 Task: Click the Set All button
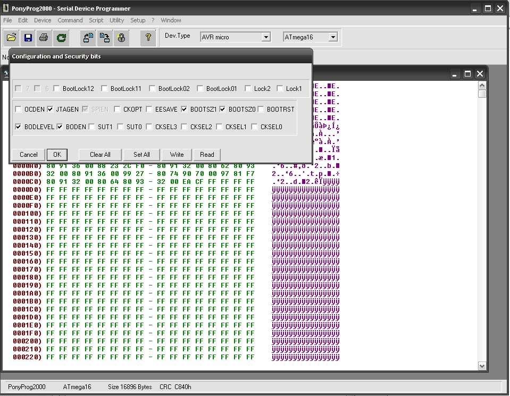(x=141, y=155)
